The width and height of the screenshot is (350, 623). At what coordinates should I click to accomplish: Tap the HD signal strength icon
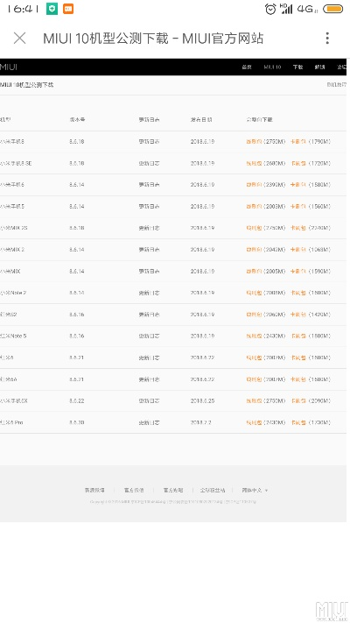point(286,9)
